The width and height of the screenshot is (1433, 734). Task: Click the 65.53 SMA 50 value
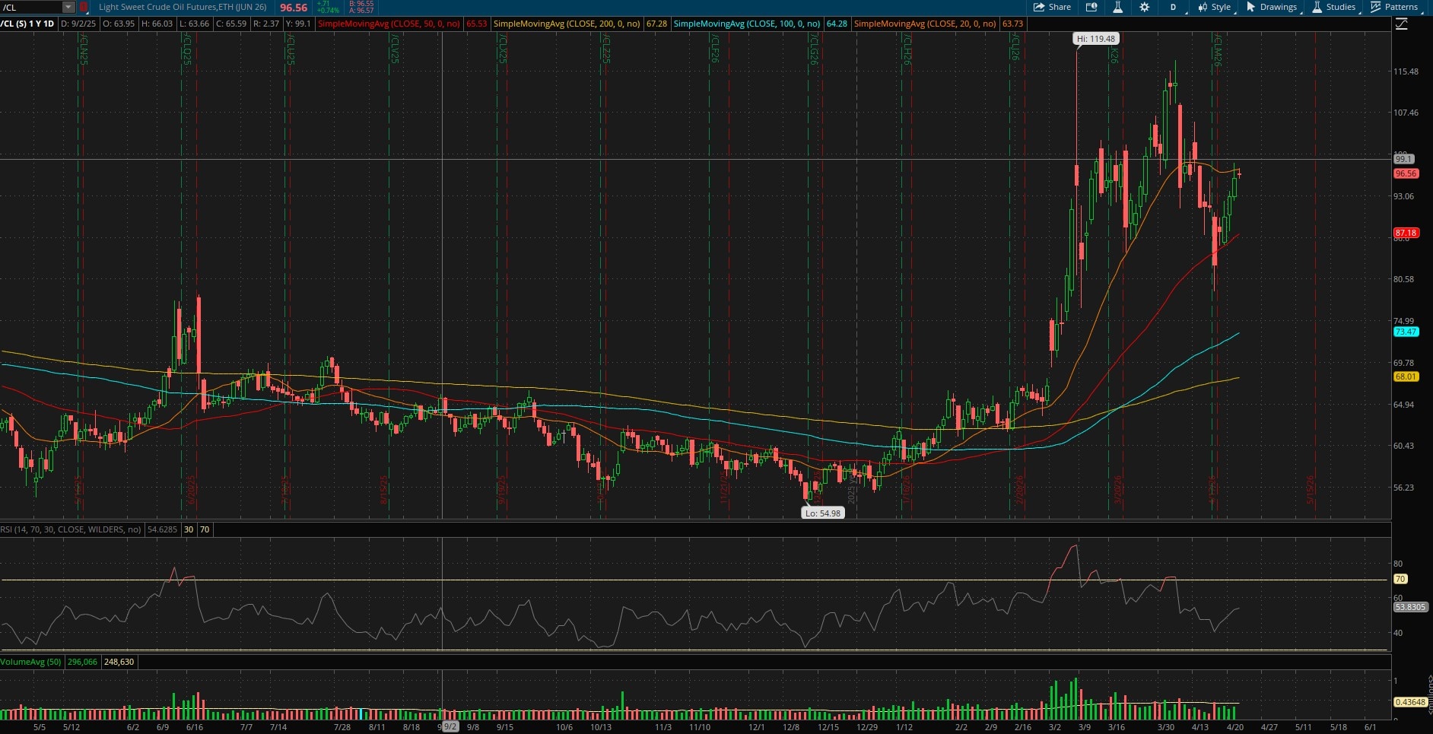[476, 24]
